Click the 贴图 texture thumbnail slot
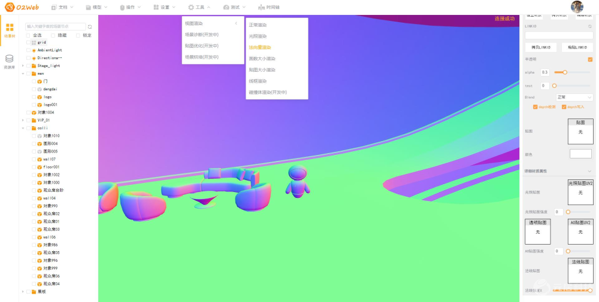Screen dimensions: 599x302 [x=580, y=132]
